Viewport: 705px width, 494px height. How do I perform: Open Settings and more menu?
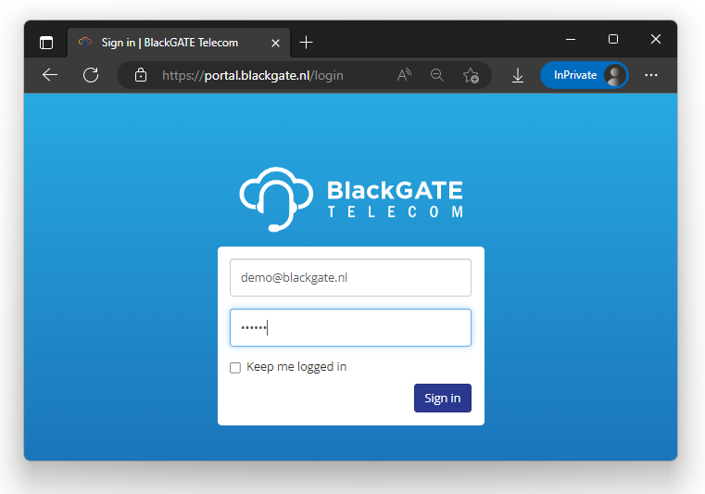651,75
